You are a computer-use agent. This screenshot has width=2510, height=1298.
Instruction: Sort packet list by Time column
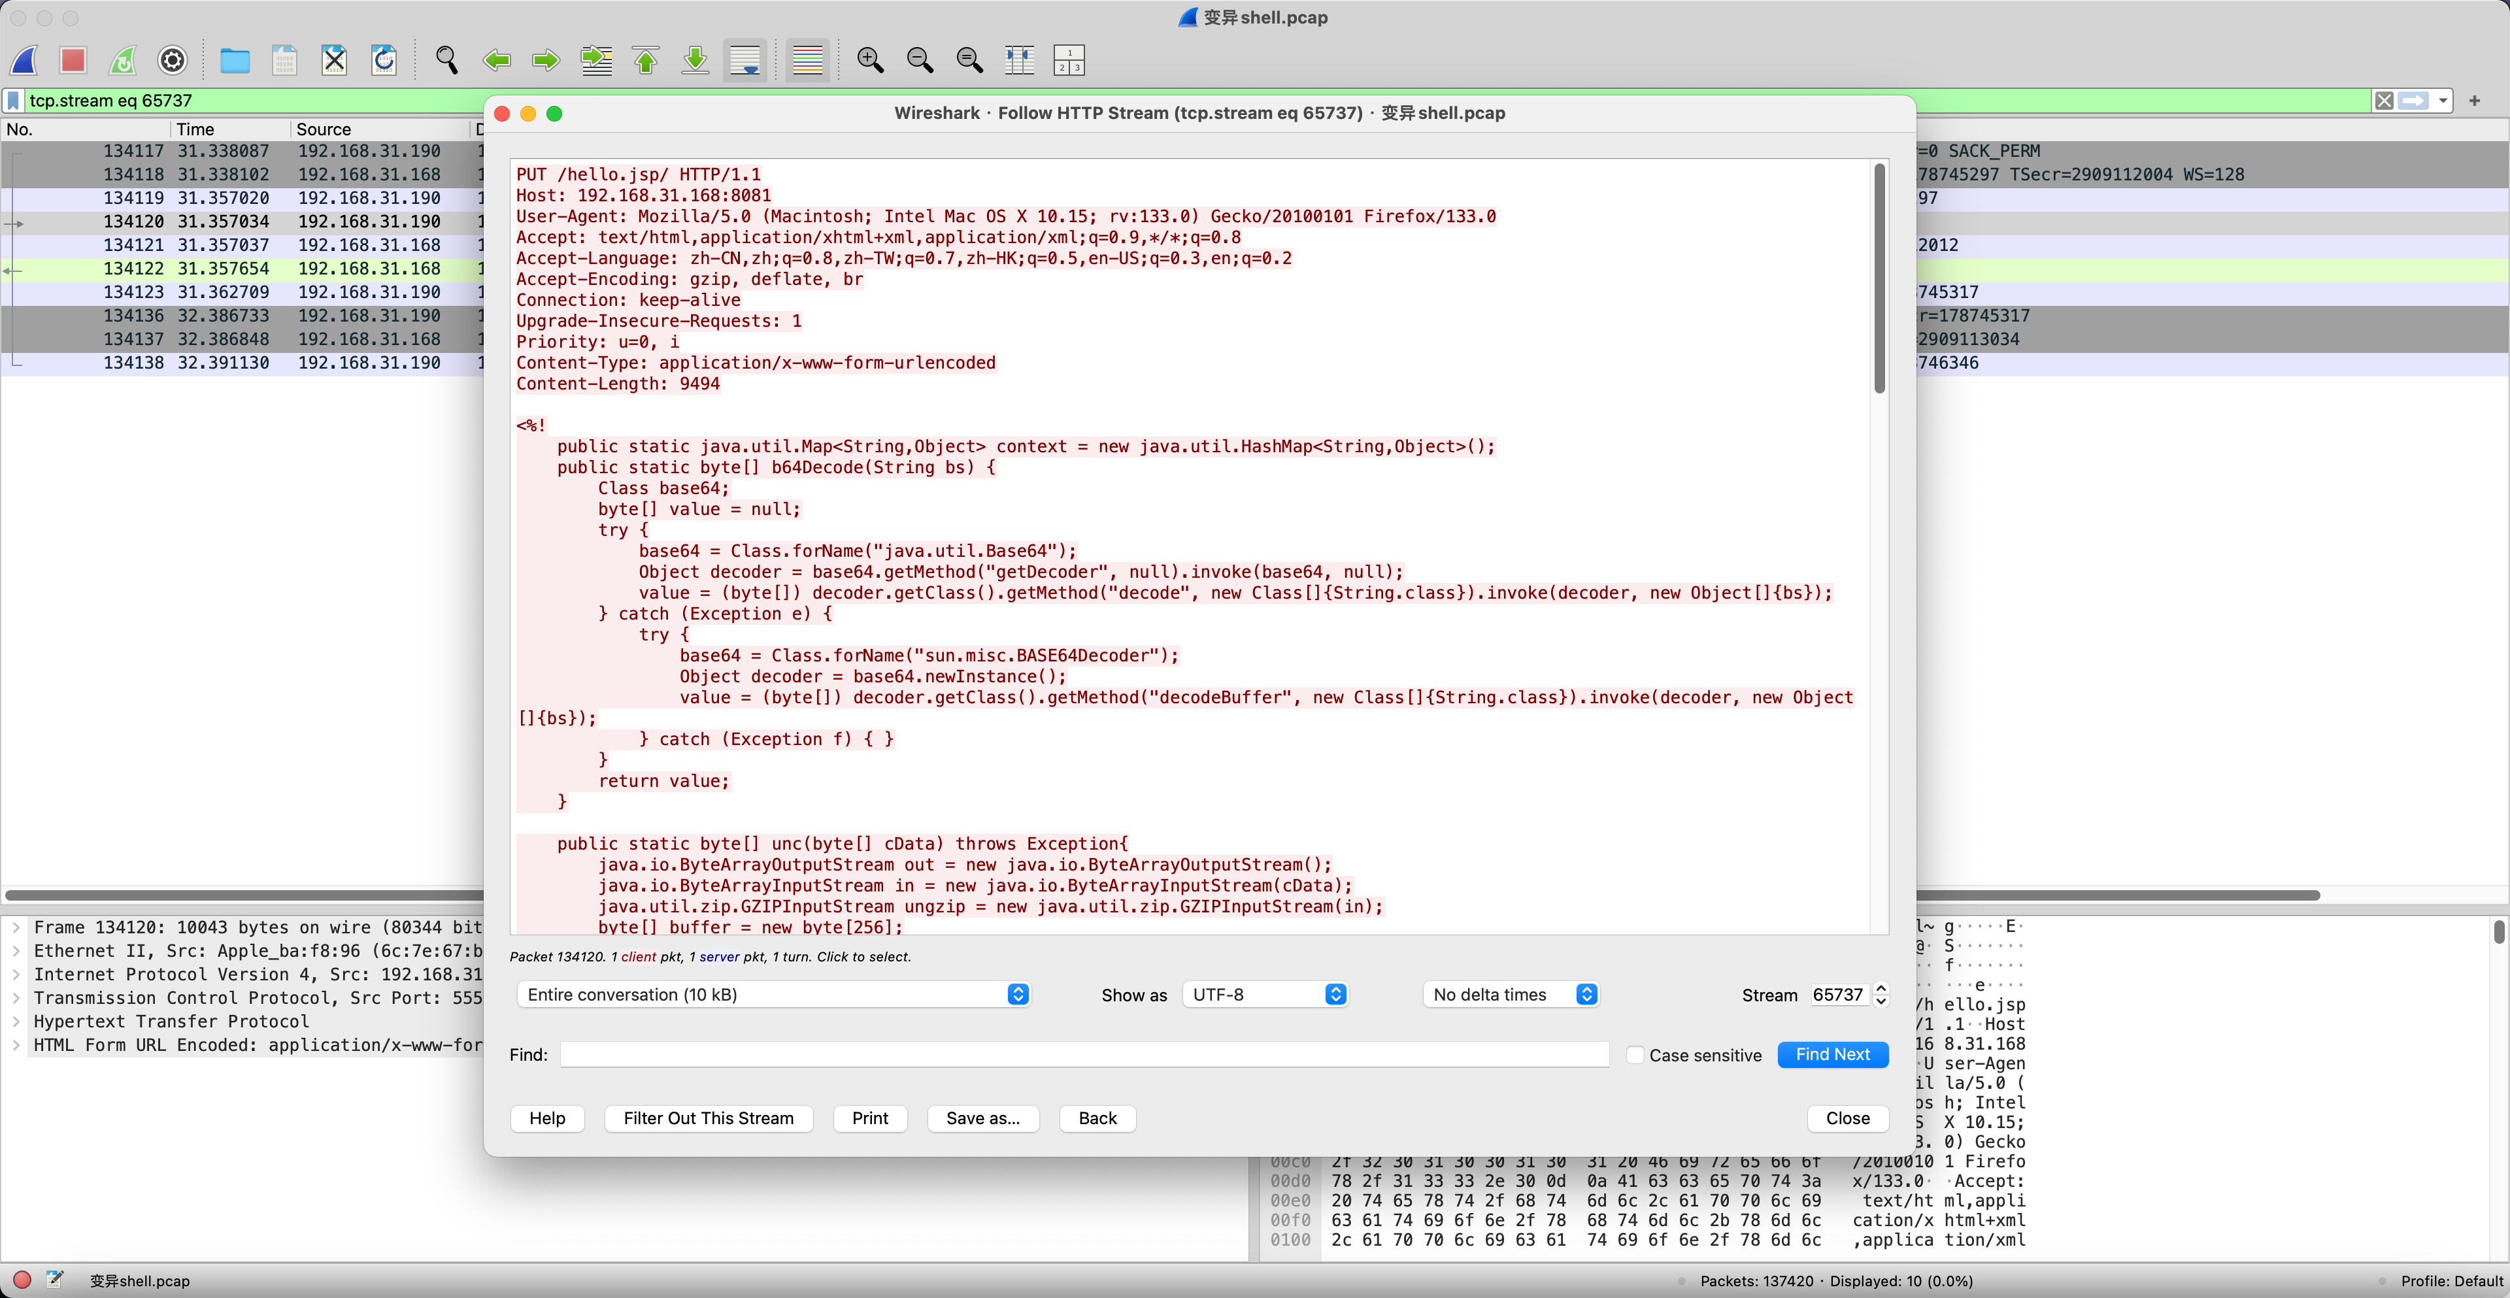(x=230, y=129)
